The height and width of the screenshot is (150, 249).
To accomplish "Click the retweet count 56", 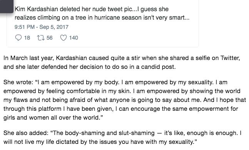I will (49, 38).
